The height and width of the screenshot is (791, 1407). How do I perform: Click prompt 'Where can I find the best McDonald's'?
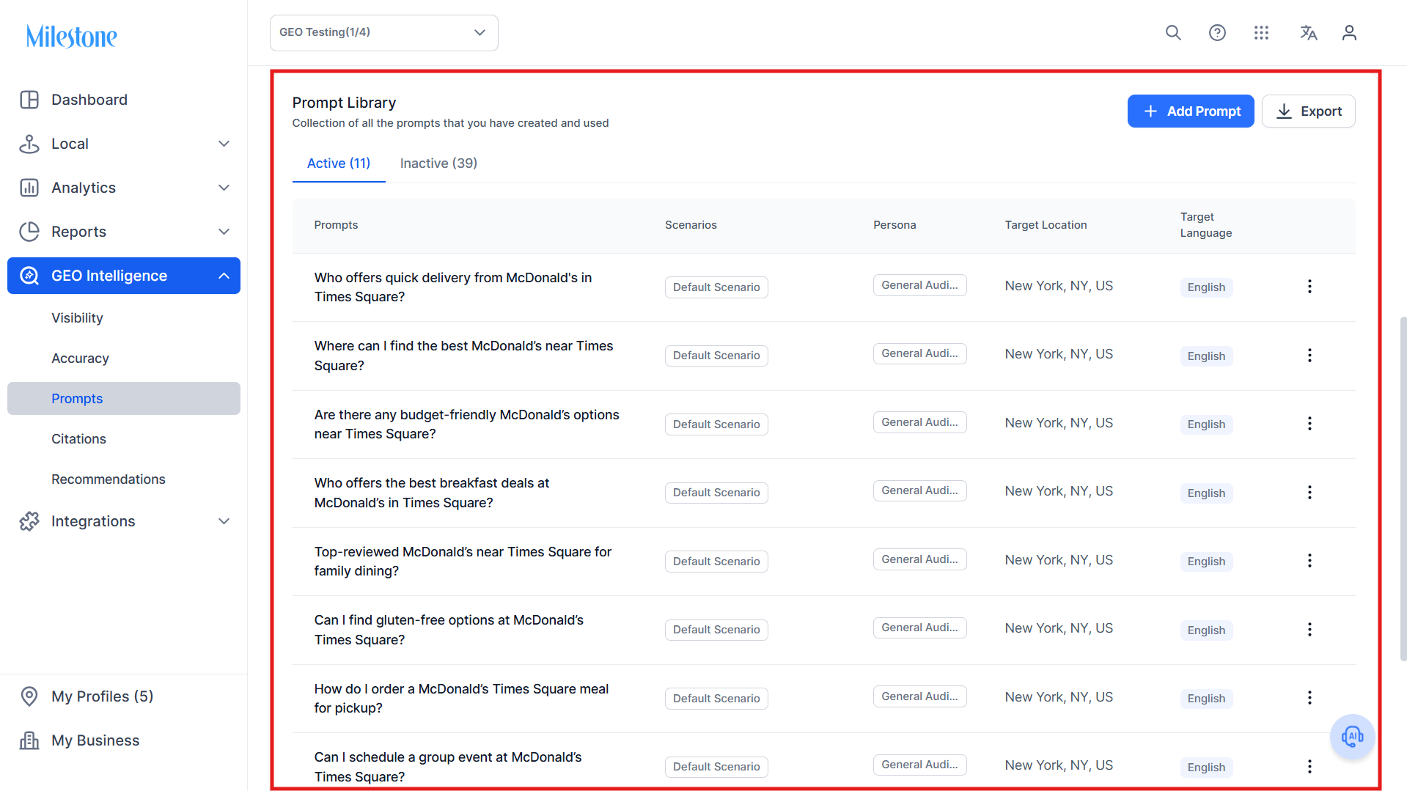point(463,356)
